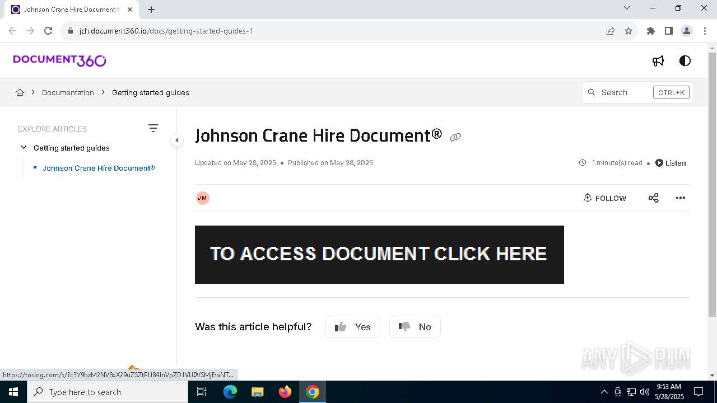Open network status tray icon

click(x=631, y=392)
